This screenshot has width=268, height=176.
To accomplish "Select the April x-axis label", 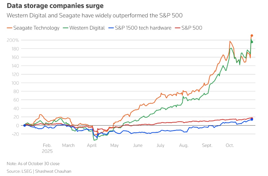I will click(x=92, y=145).
